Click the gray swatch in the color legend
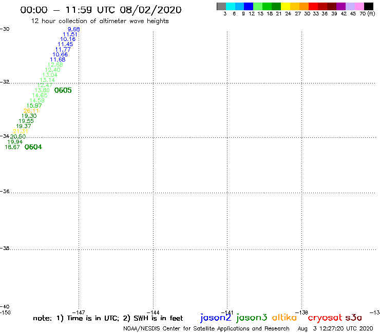Viewport: 380px width, 333px height. 221,6
